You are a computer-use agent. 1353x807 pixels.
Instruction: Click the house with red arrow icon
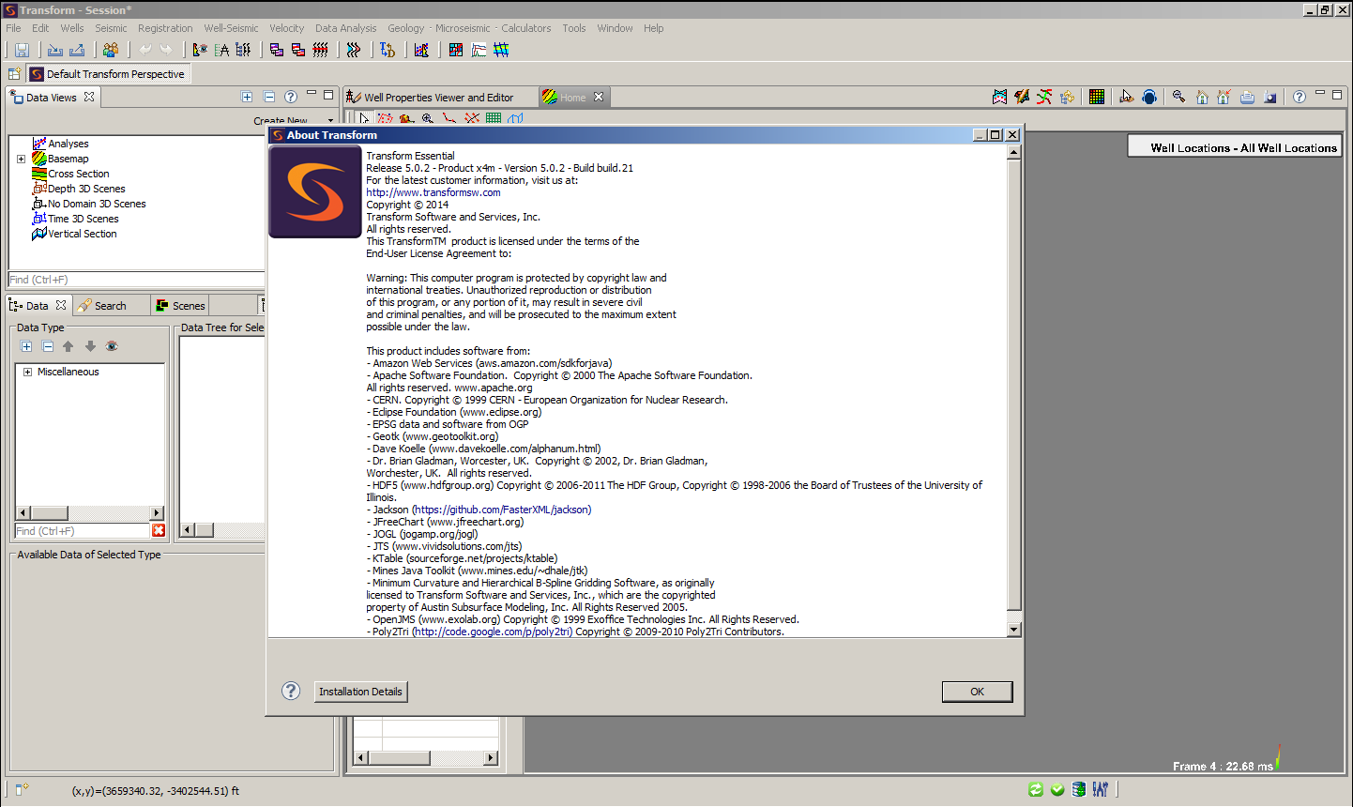(x=1224, y=97)
